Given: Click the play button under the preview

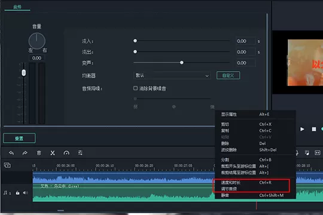Looking at the screenshot, I should tap(302, 129).
